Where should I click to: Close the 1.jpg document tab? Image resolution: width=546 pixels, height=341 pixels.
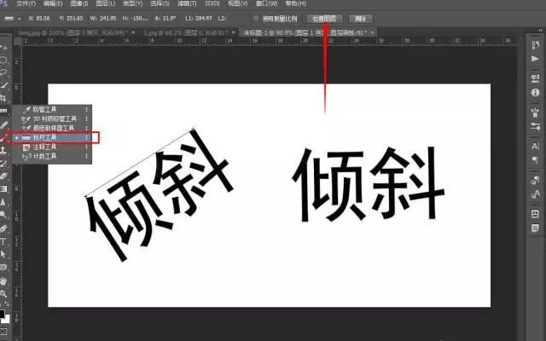tap(234, 32)
